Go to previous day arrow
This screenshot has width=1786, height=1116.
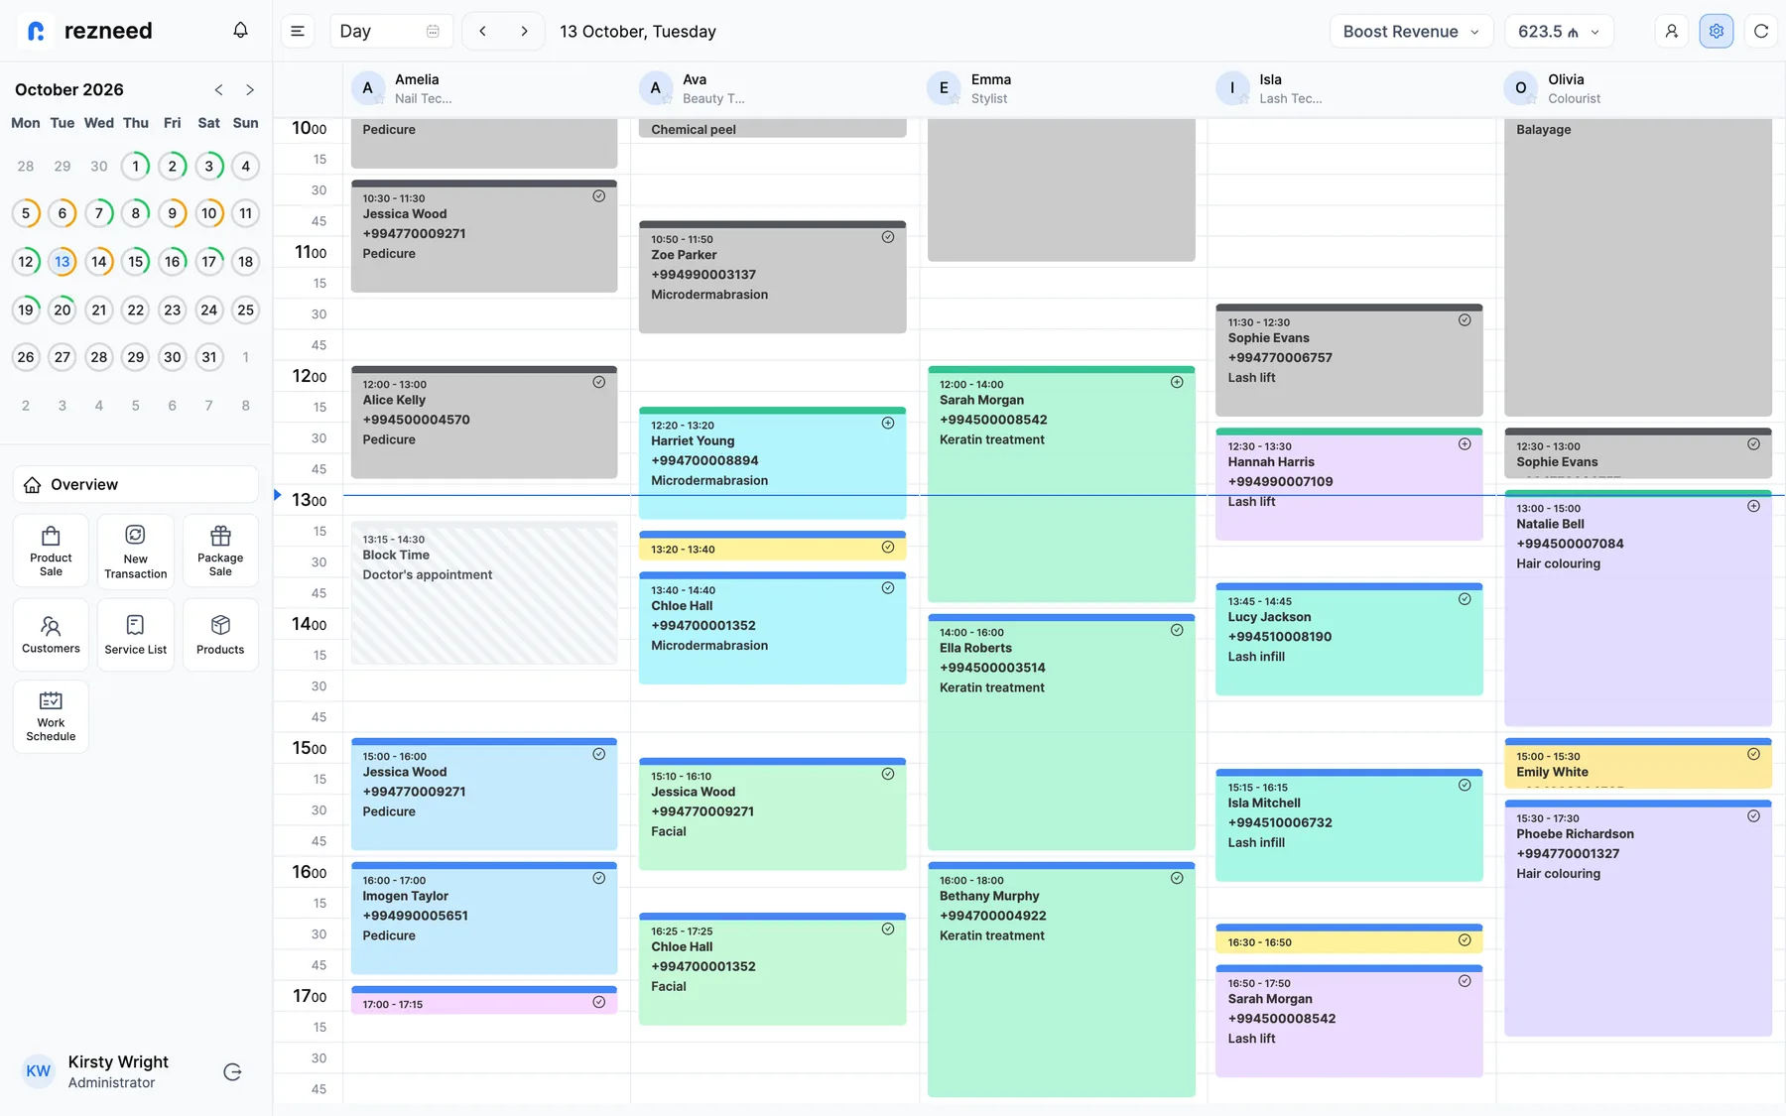point(482,31)
